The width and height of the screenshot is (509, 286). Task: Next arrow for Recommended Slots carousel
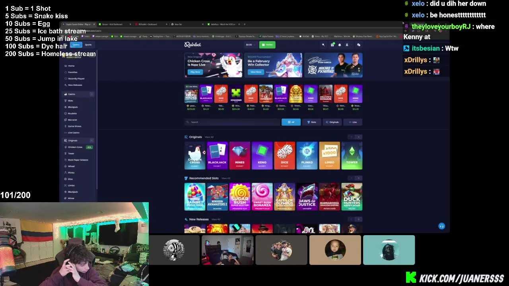click(x=359, y=178)
